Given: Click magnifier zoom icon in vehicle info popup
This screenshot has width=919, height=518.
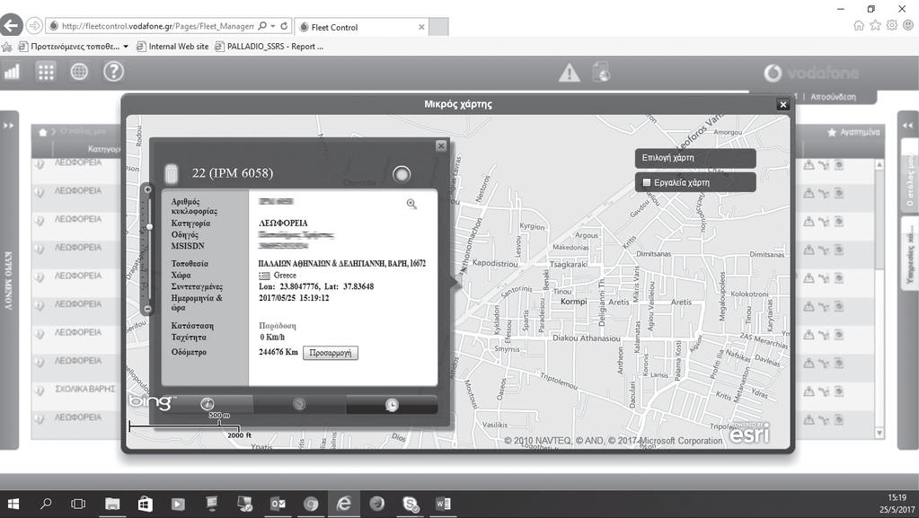Looking at the screenshot, I should (411, 204).
